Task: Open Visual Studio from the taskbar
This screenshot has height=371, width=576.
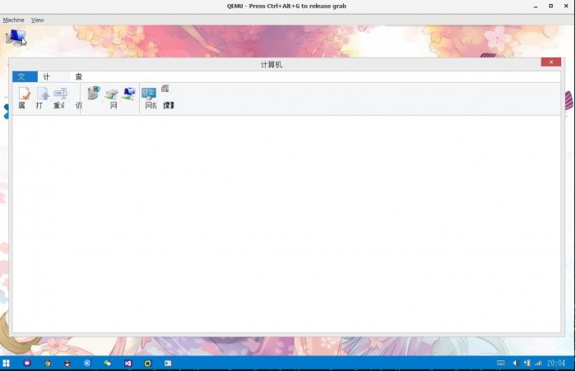Action: point(128,363)
